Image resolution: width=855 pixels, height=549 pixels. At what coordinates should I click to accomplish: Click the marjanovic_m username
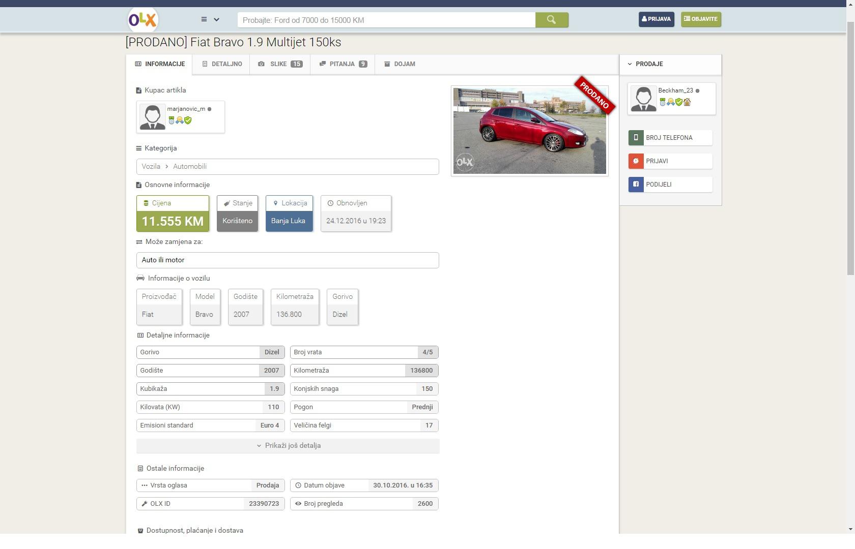pyautogui.click(x=186, y=109)
